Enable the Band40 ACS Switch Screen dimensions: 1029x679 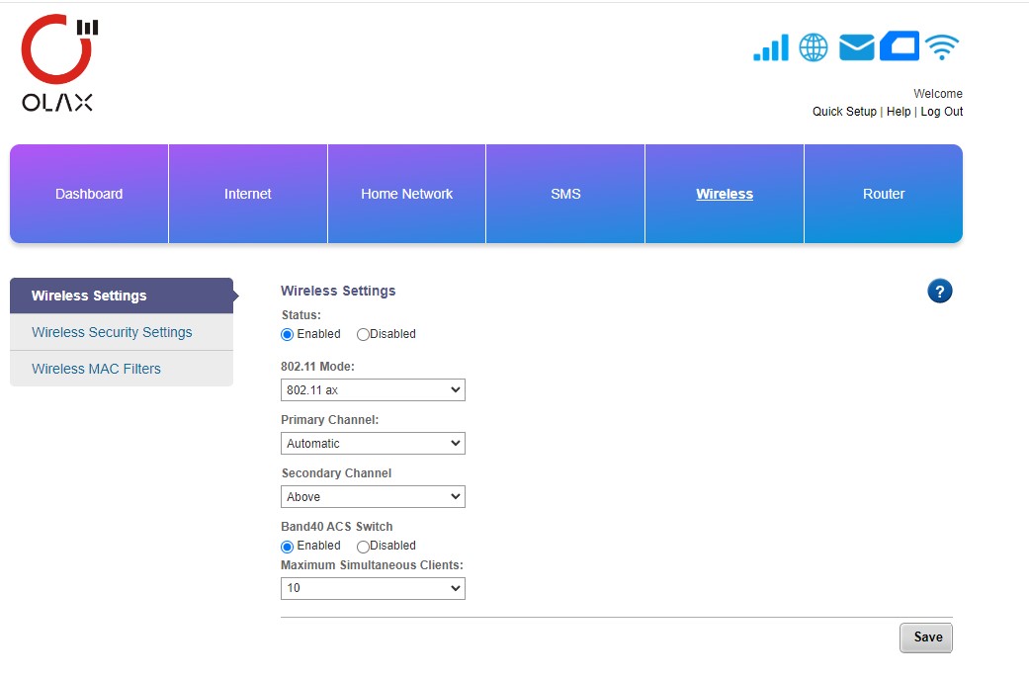(288, 546)
